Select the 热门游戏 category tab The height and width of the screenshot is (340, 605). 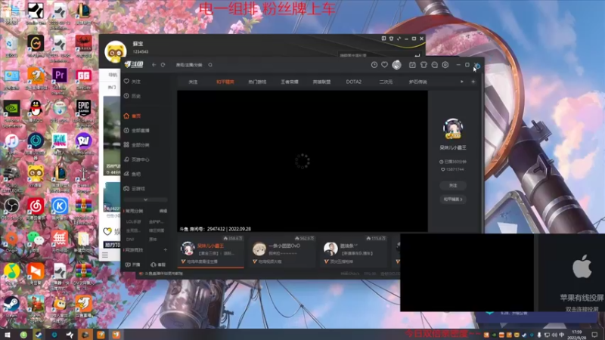coord(257,82)
